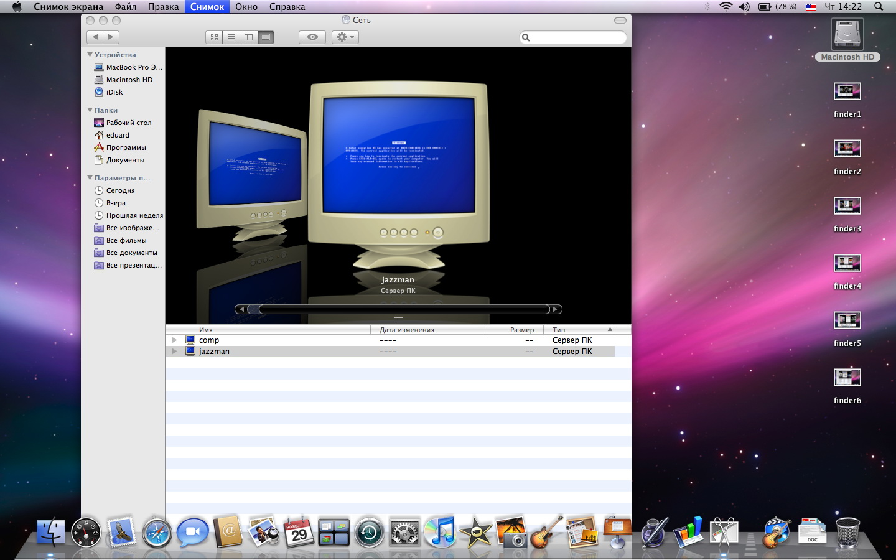The height and width of the screenshot is (560, 896).
Task: Select finder4 file on desktop
Action: pos(847,271)
